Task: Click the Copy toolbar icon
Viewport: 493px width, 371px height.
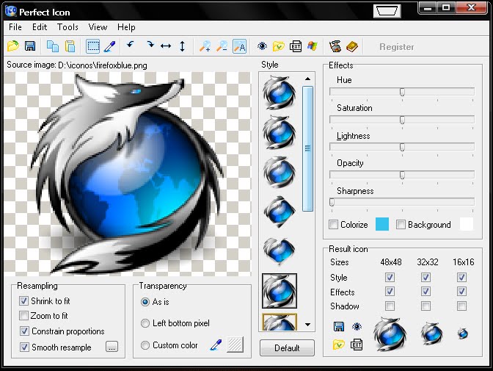Action: coord(53,46)
